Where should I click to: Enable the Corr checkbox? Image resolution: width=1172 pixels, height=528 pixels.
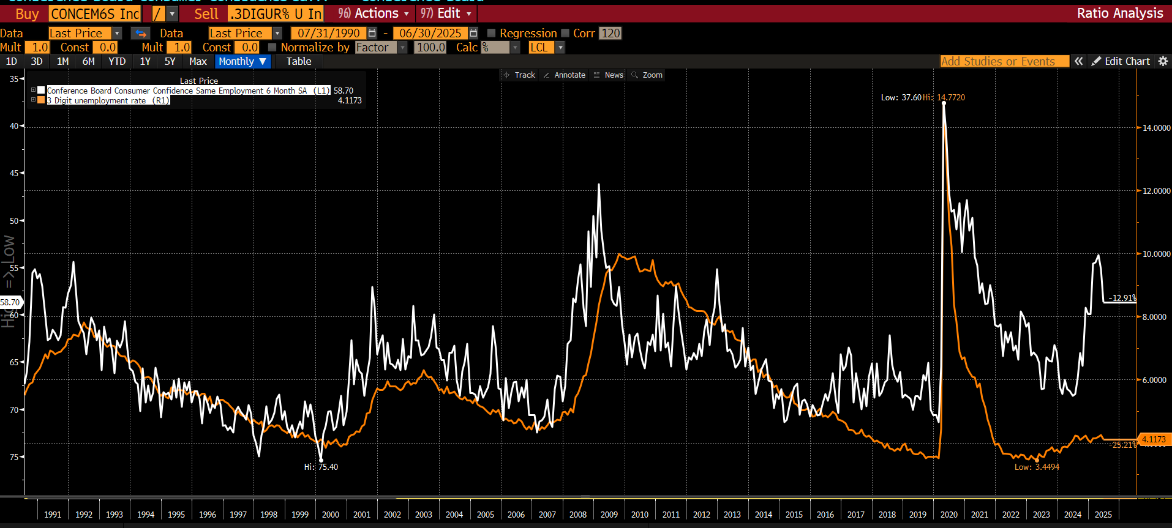coord(565,33)
